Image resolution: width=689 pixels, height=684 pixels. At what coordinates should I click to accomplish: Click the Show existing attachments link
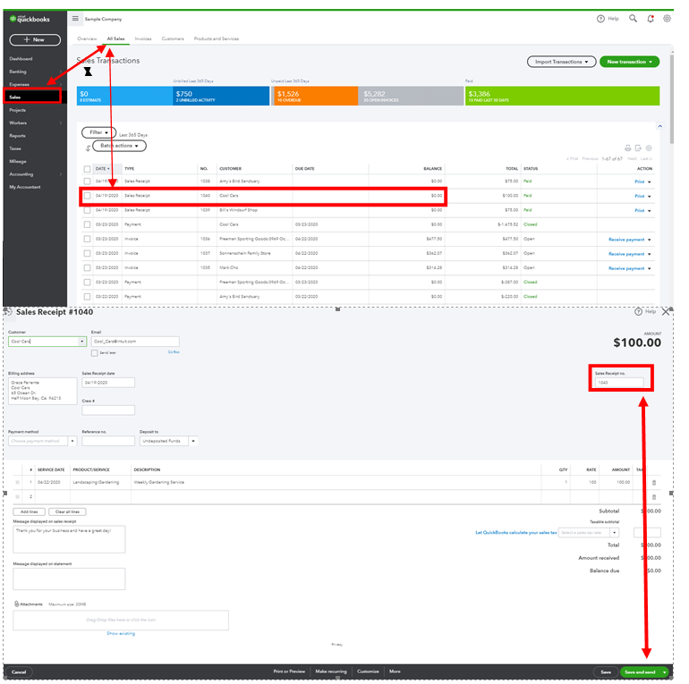pos(121,634)
